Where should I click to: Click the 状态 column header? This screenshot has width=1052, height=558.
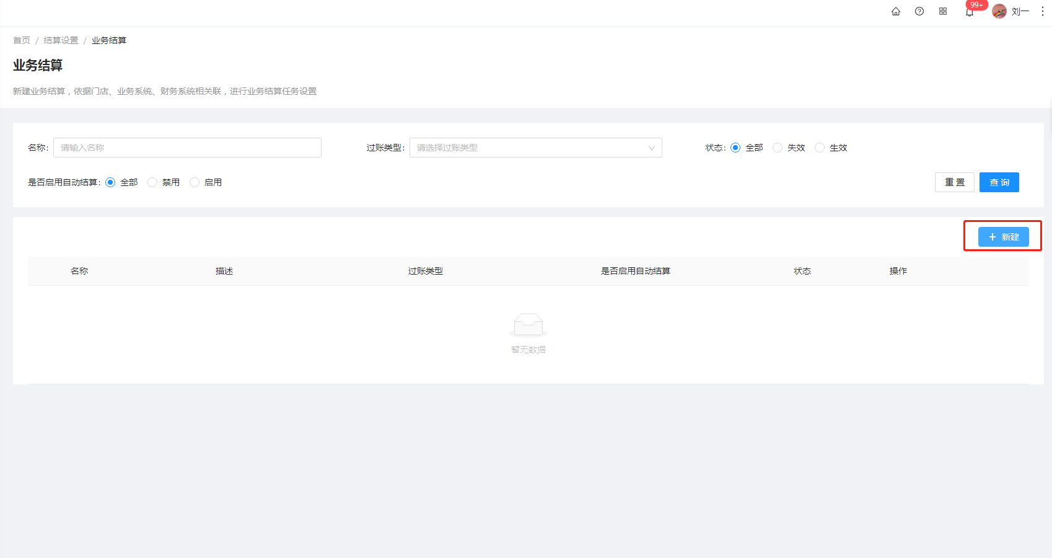pos(802,271)
